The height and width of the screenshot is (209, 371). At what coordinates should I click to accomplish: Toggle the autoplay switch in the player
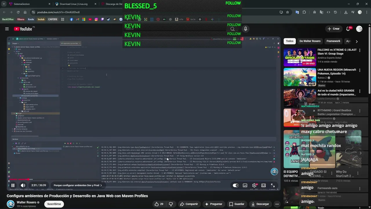tap(236, 185)
